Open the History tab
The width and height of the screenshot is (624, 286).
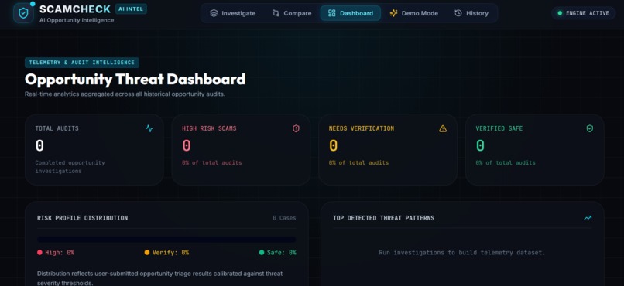coord(471,13)
